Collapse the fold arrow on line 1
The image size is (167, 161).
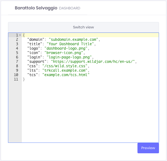tap(20, 35)
